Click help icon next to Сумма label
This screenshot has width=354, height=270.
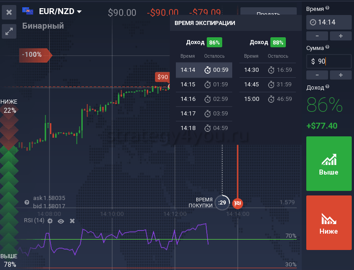point(327,47)
